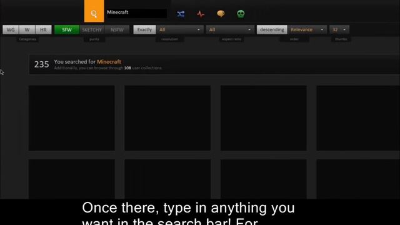Viewport: 400px width, 225px height.
Task: Open the 108 user collections link
Action: click(127, 68)
